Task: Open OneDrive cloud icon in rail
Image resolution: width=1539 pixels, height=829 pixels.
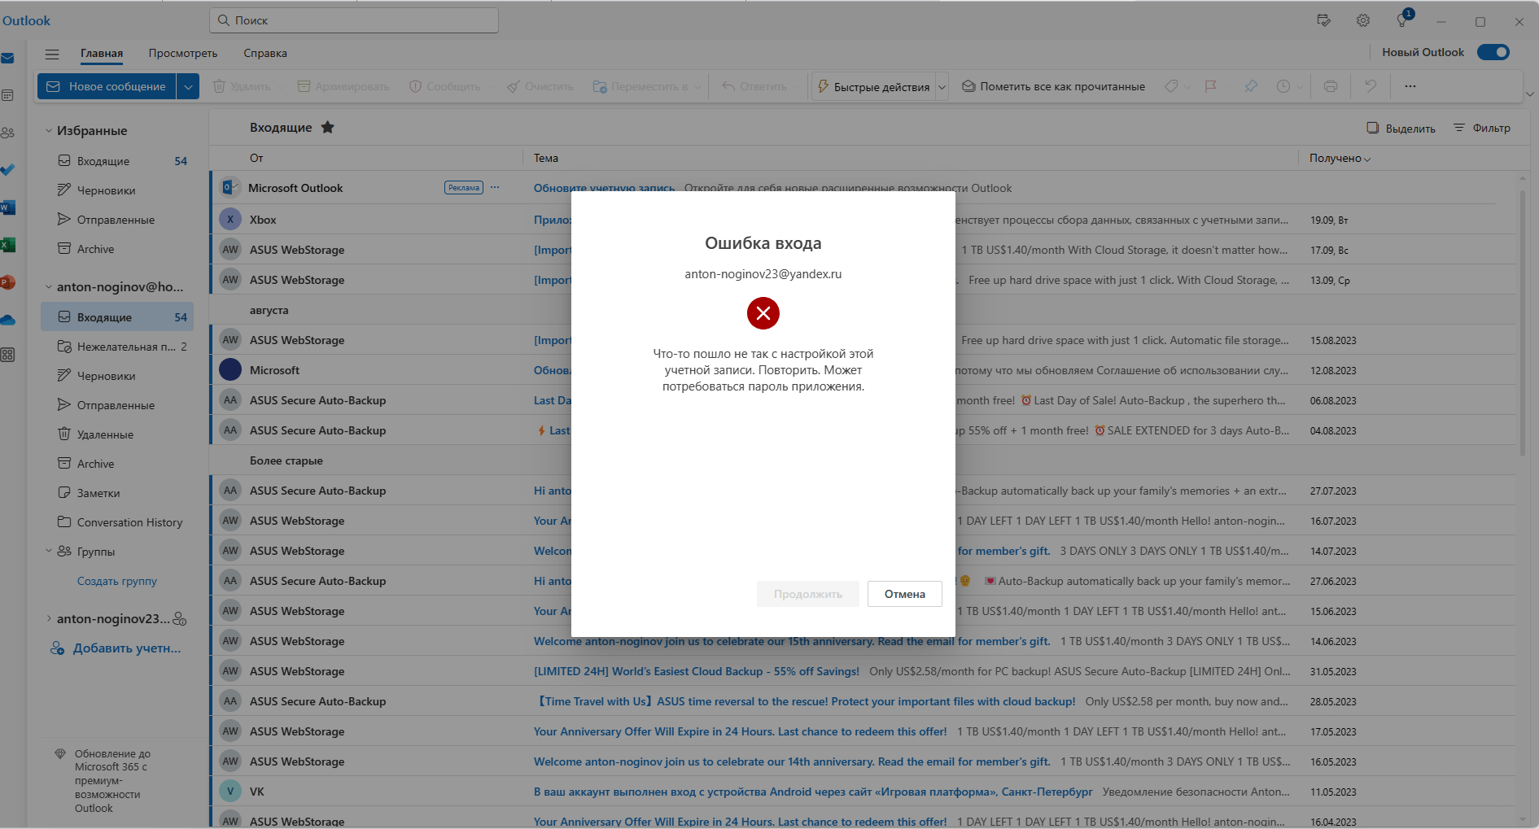Action: pyautogui.click(x=7, y=320)
